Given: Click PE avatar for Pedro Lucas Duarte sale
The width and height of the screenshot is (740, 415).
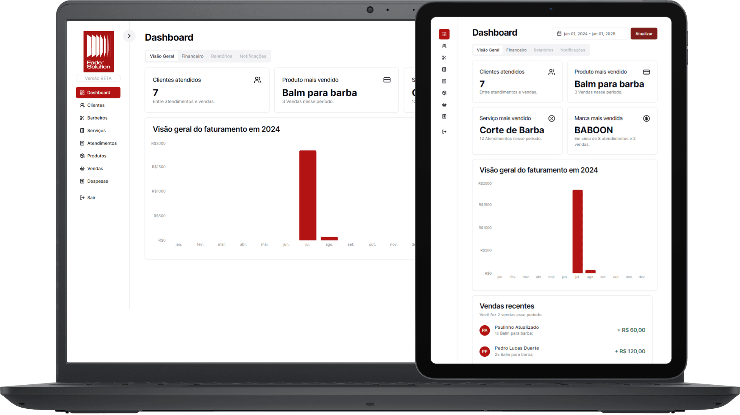Looking at the screenshot, I should (x=484, y=352).
